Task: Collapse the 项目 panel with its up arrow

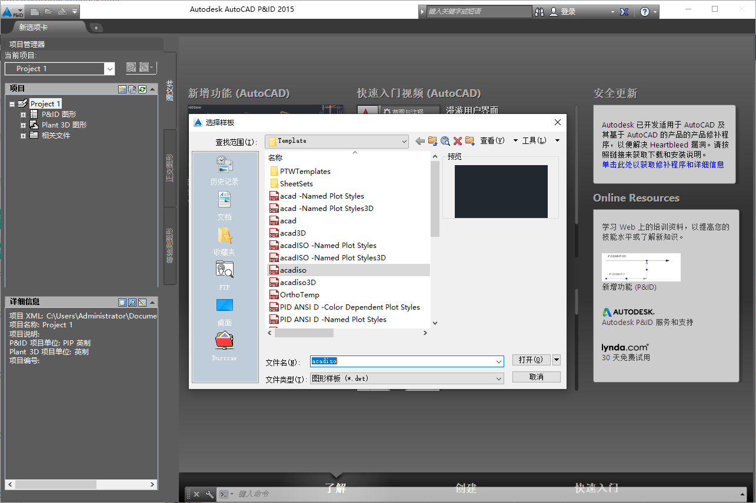Action: [x=152, y=89]
